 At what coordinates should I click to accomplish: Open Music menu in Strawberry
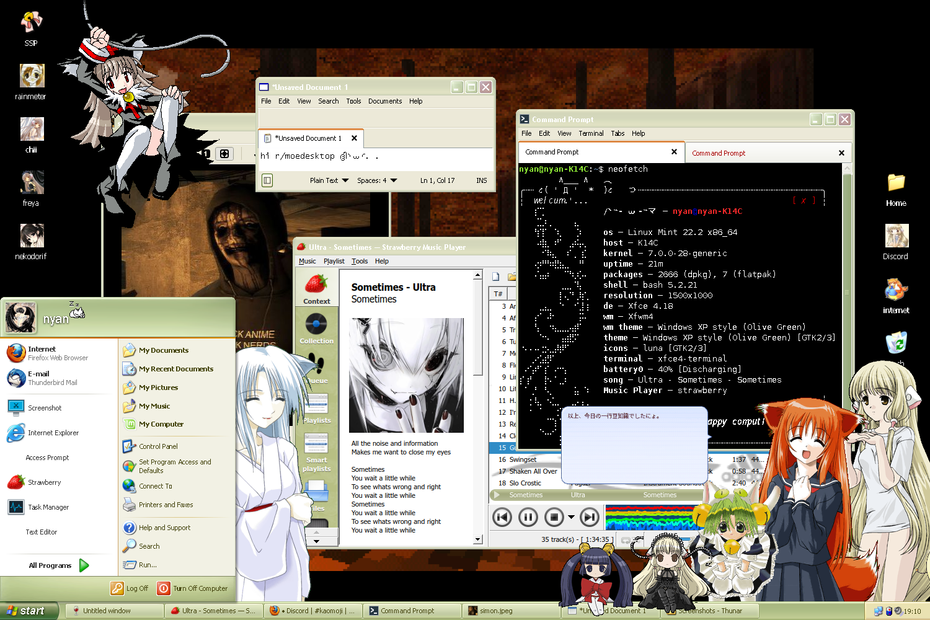coord(307,261)
